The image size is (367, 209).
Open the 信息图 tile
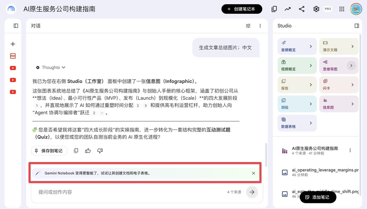point(339,104)
